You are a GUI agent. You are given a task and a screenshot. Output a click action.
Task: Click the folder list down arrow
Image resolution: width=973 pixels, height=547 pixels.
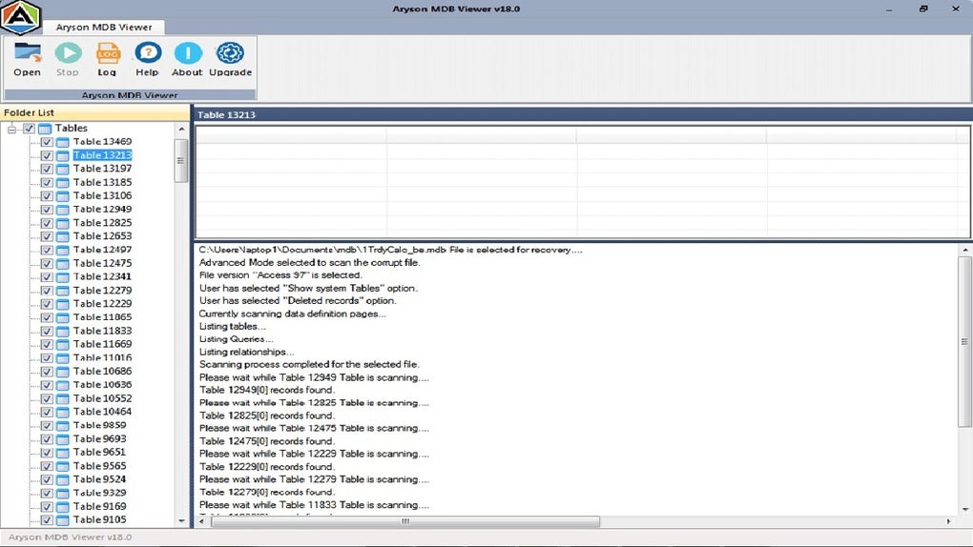[x=181, y=521]
